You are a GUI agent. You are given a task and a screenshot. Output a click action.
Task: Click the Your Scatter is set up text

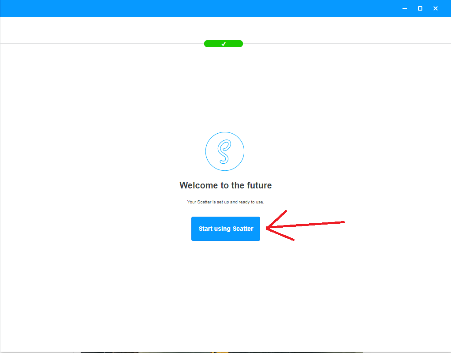(226, 202)
